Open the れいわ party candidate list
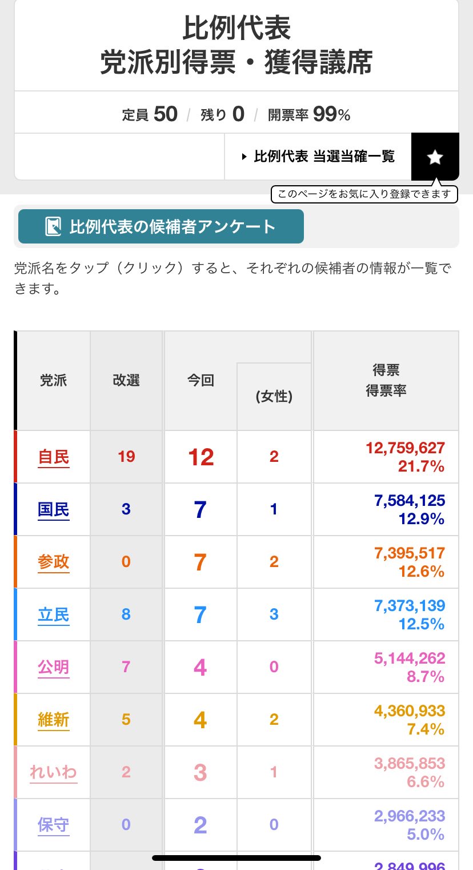 pos(54,772)
